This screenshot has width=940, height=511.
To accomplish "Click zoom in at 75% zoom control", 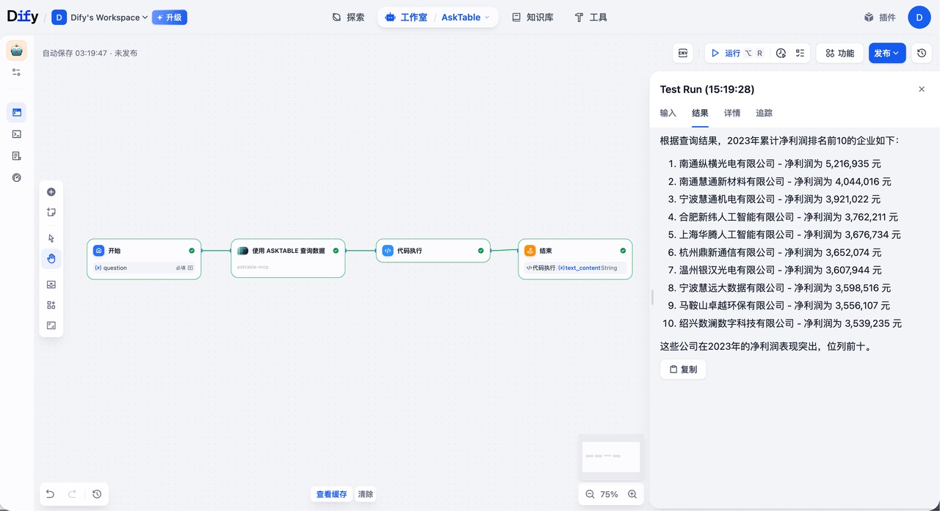I will (632, 494).
